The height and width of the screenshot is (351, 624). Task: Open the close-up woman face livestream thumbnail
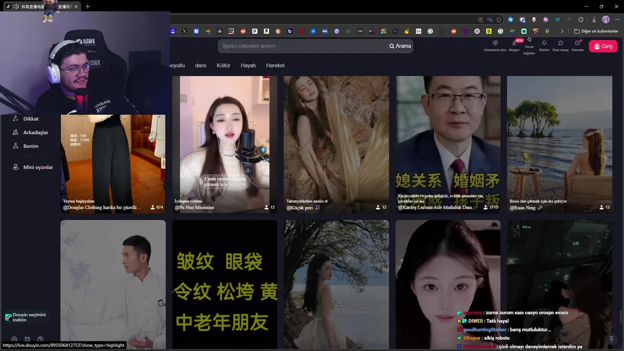tap(448, 284)
